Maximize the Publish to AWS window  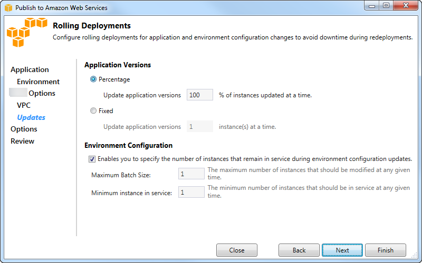[386, 6]
